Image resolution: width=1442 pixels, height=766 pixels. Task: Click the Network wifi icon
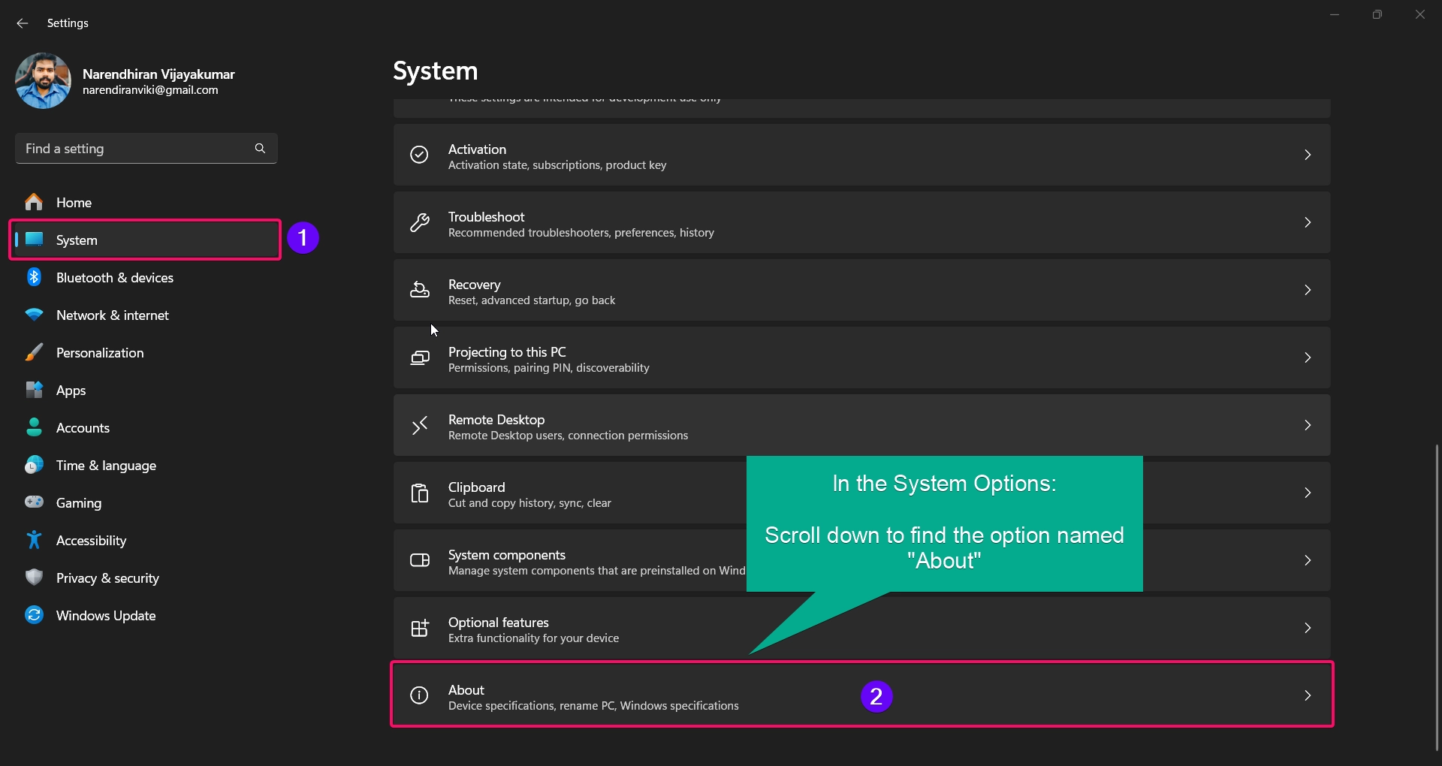pyautogui.click(x=34, y=315)
